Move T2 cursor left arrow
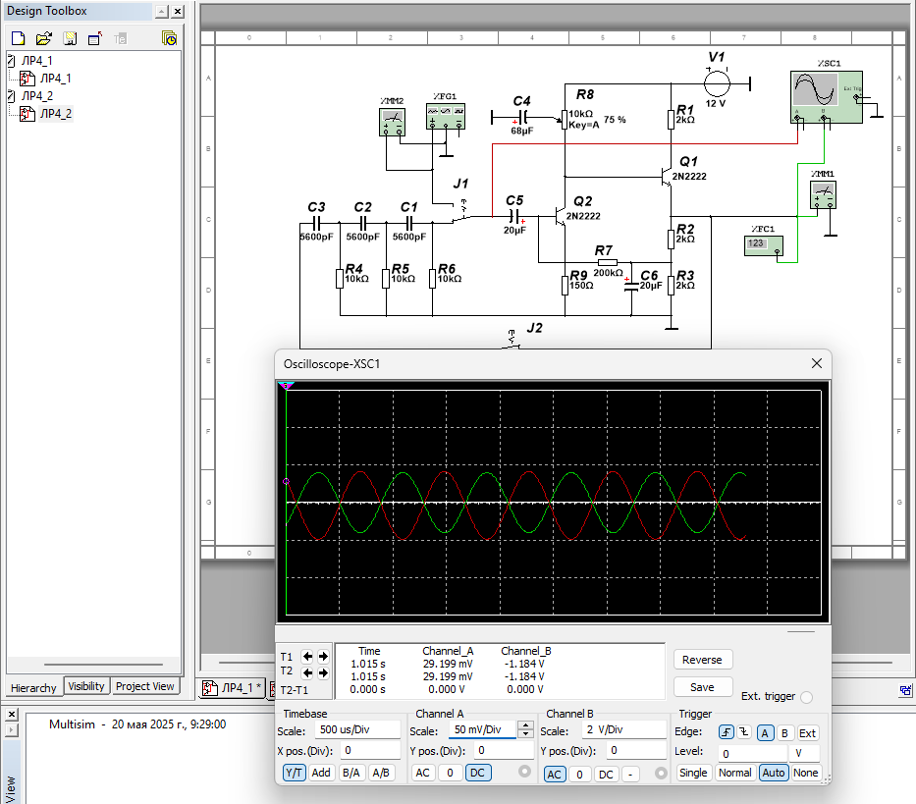 pos(307,672)
